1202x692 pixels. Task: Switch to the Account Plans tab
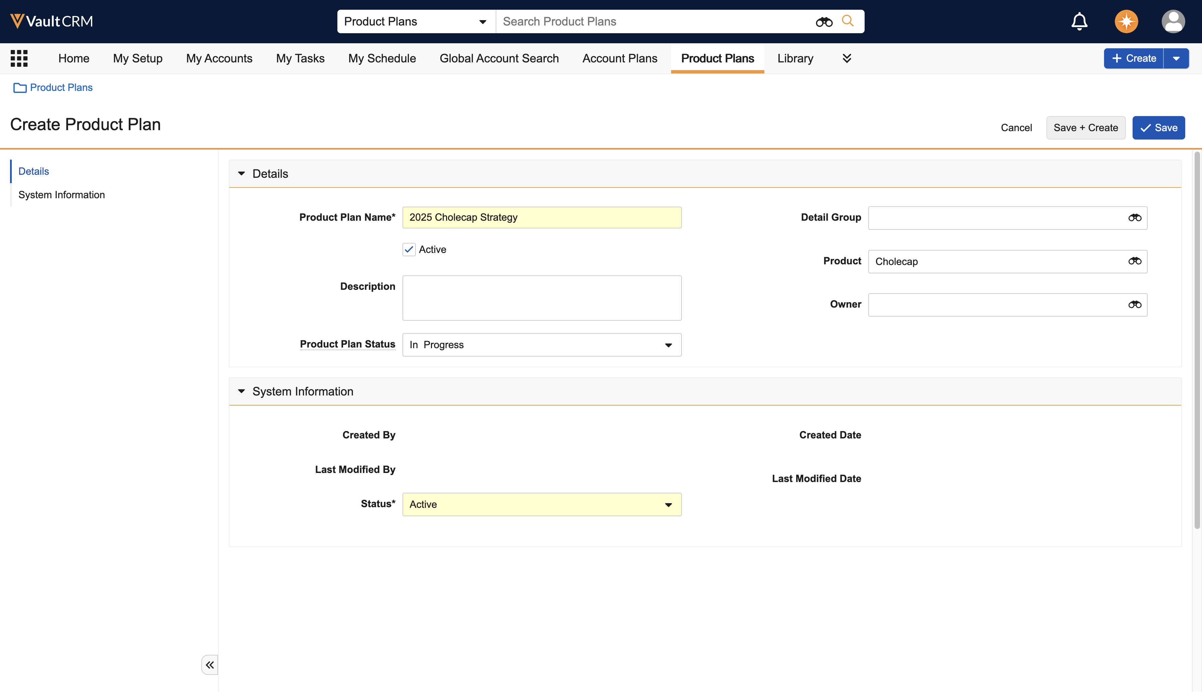(x=619, y=58)
